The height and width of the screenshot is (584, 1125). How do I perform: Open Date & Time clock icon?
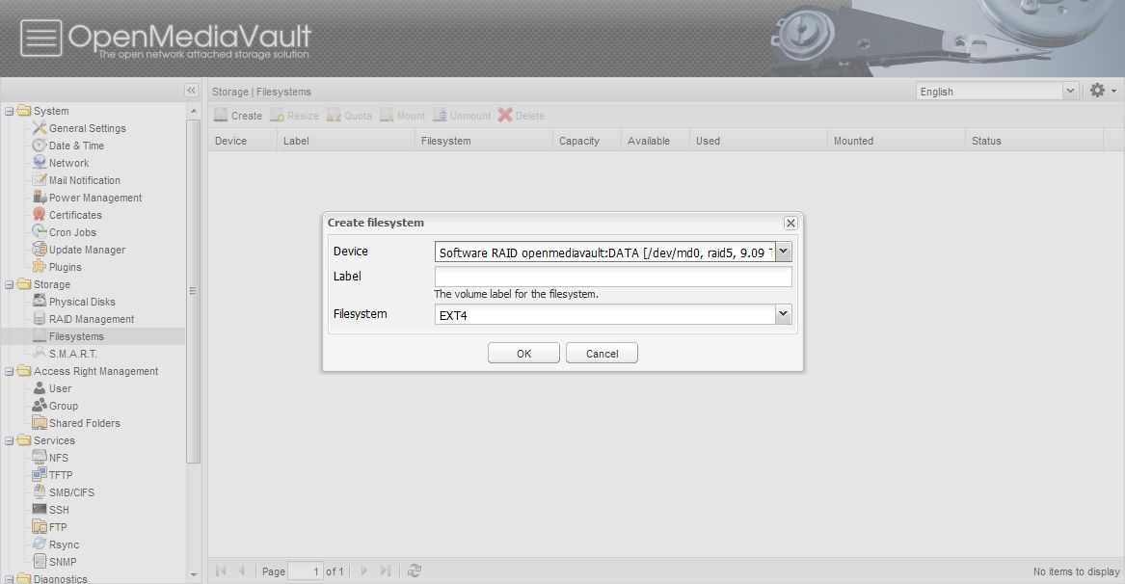click(x=40, y=146)
